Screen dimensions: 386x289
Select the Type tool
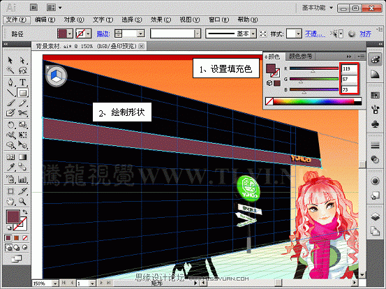coord(22,82)
